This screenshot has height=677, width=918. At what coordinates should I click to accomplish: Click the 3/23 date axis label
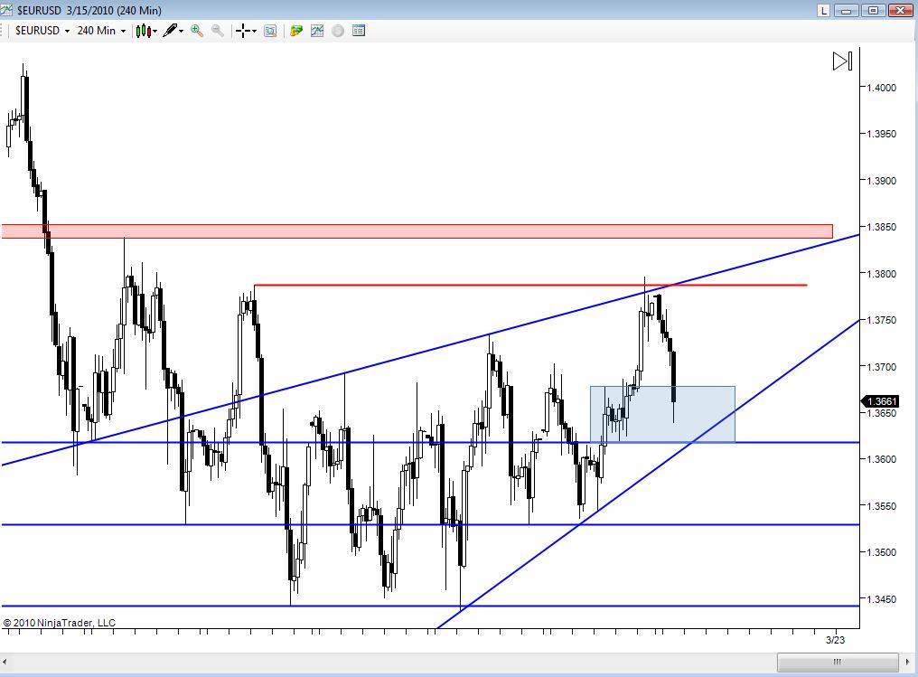[835, 640]
